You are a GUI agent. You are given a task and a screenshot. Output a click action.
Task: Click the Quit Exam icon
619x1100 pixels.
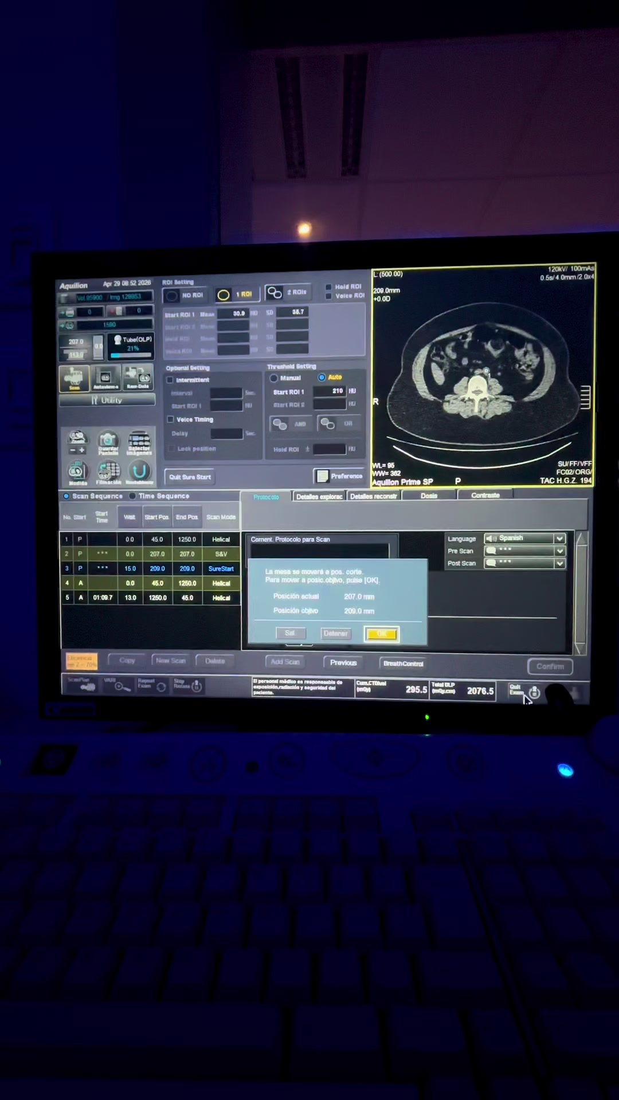pos(534,692)
